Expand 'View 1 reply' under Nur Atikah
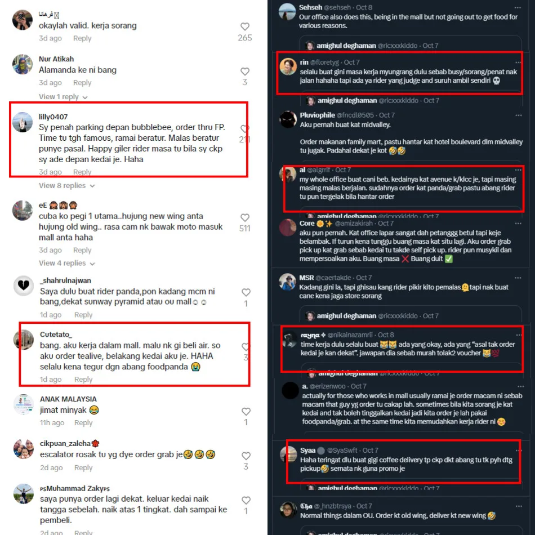Image resolution: width=535 pixels, height=535 pixels. [63, 97]
